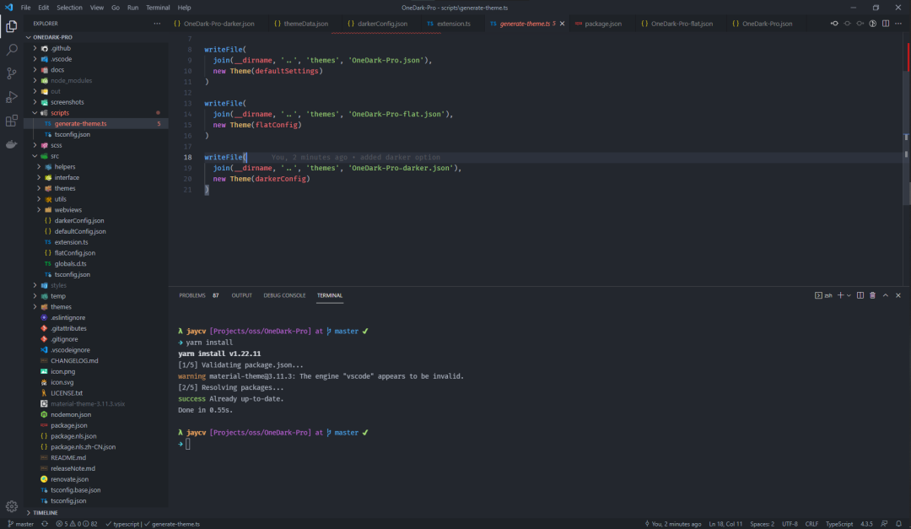Open notifications bell in status bar

point(898,524)
